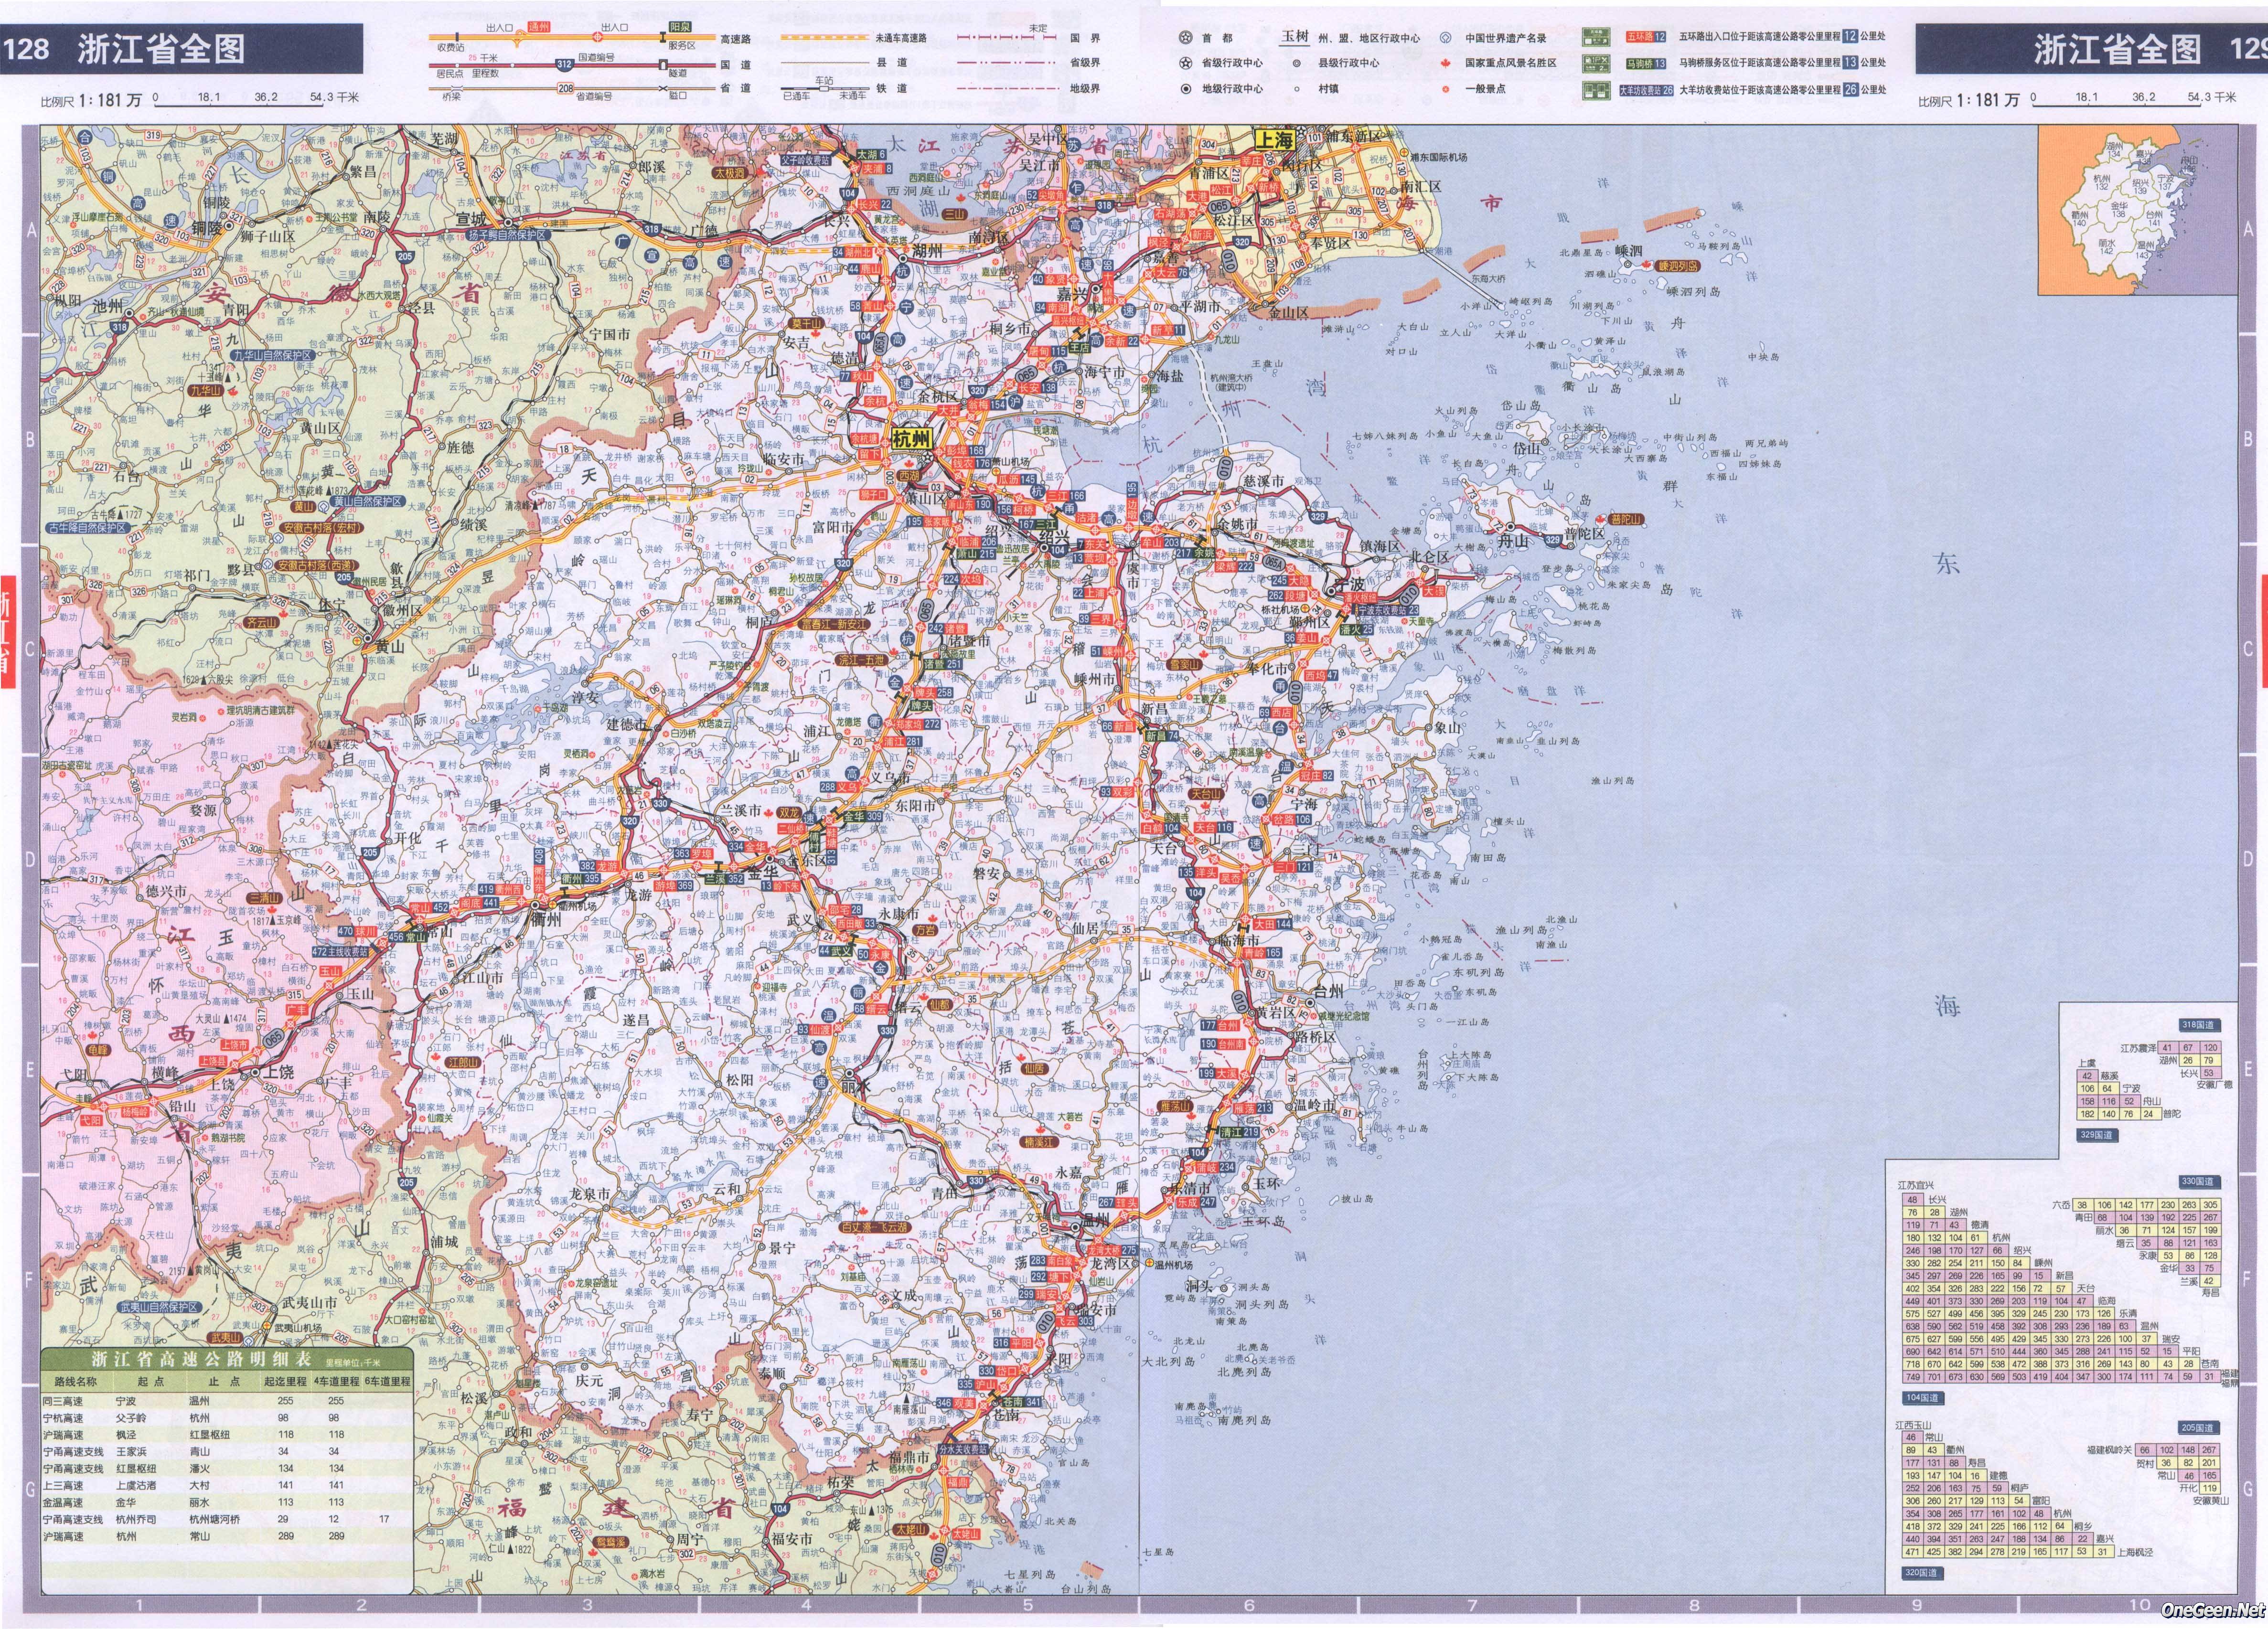Click the Zhejiang locator inset map at top right
Viewport: 2268px width, 1629px height.
click(x=2137, y=209)
